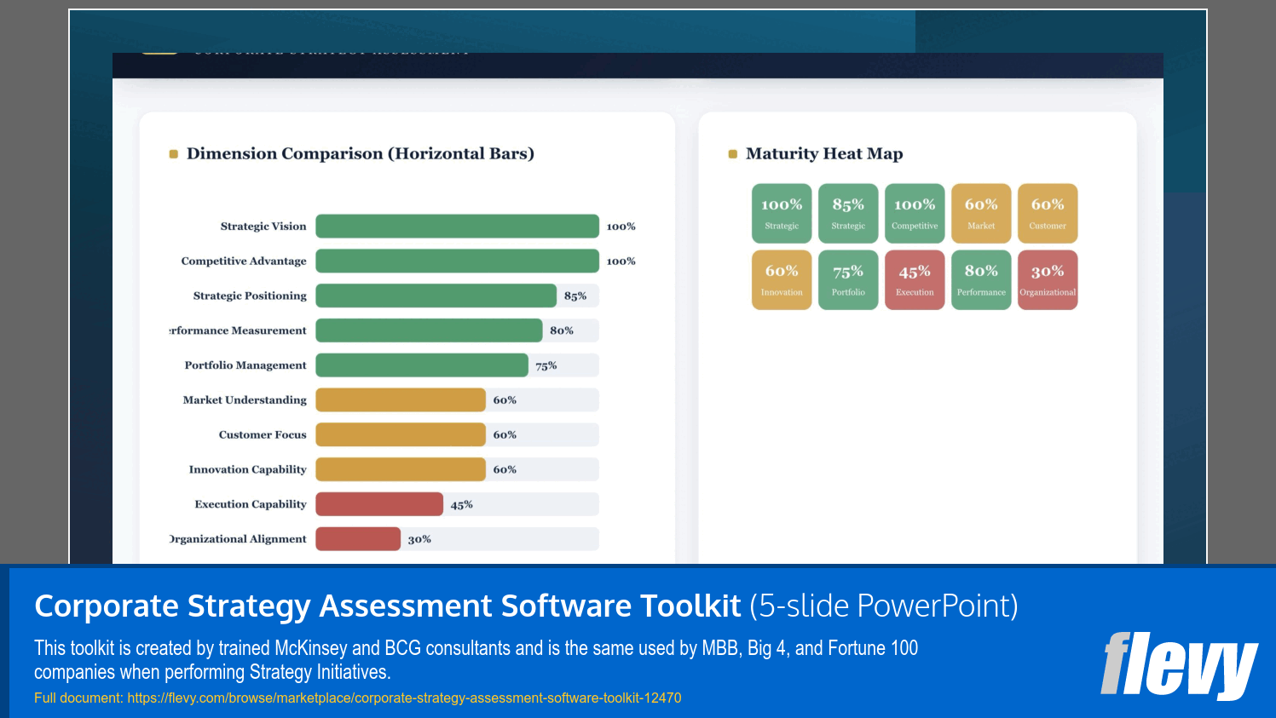Screen dimensions: 1276x718
Task: Click the 30% Organizational heat map tile
Action: pyautogui.click(x=1048, y=279)
